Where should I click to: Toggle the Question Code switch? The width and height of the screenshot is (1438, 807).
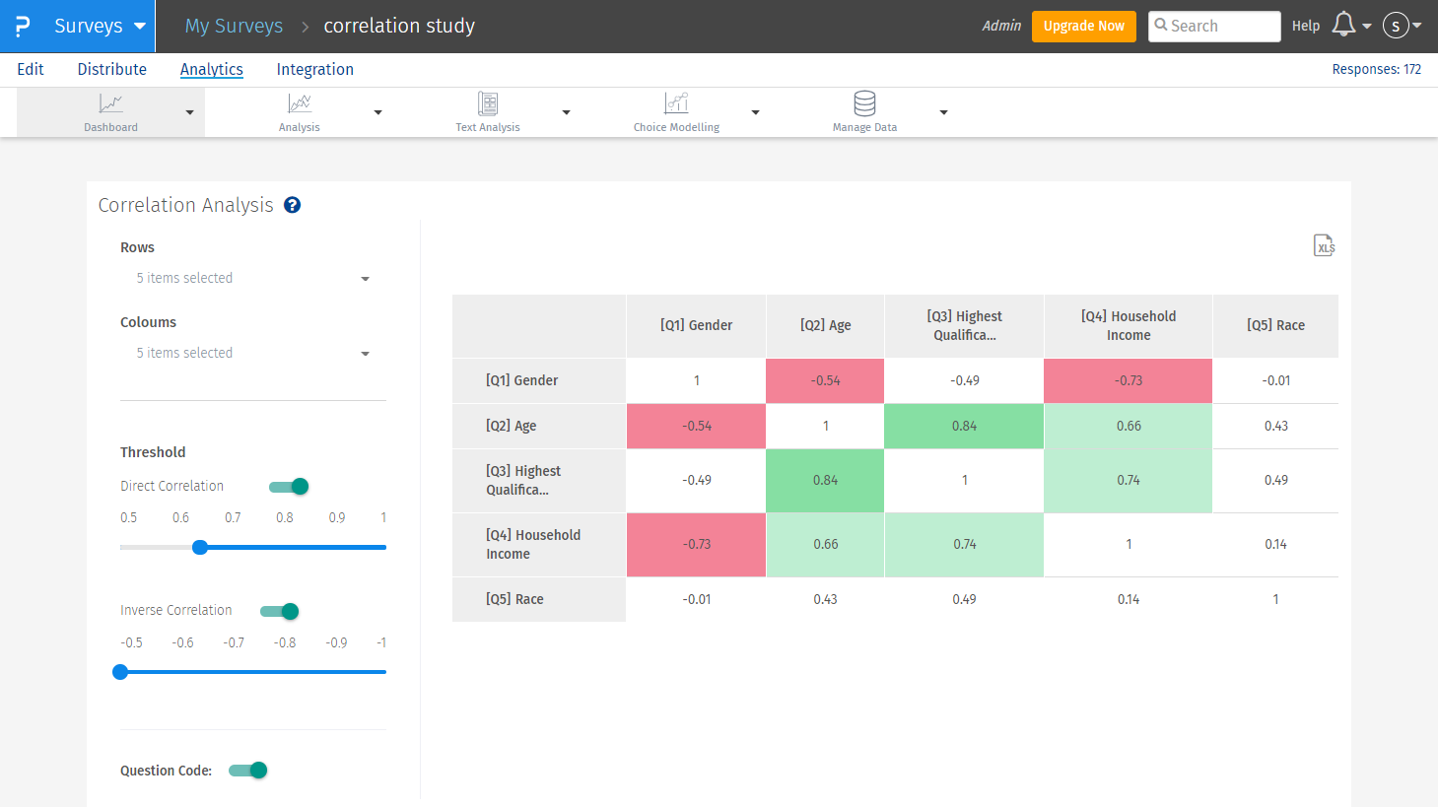248,771
